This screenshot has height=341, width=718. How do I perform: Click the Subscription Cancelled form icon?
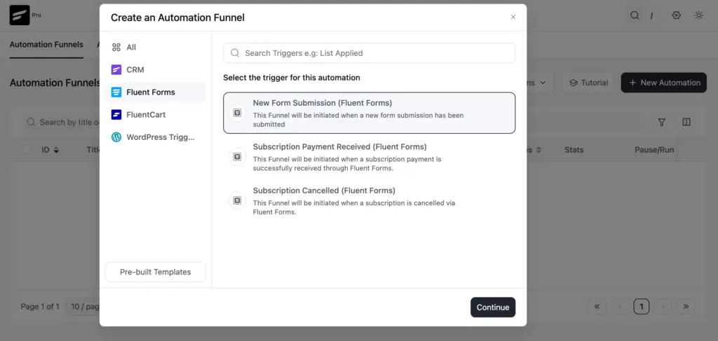[x=237, y=200]
